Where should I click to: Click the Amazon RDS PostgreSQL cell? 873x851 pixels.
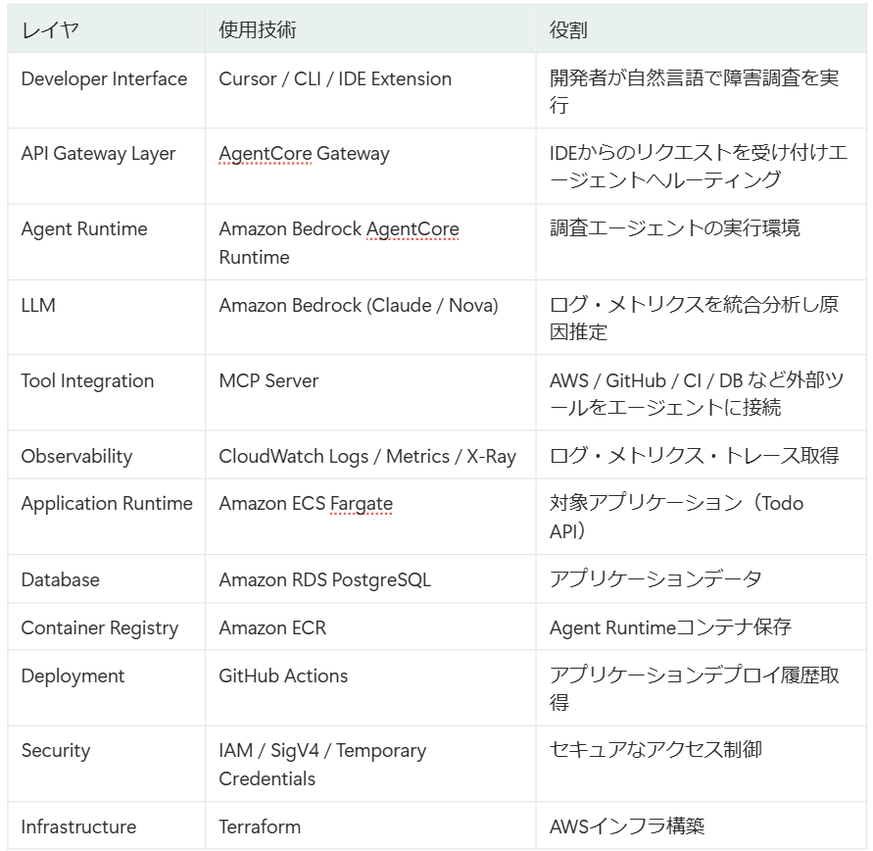point(324,579)
